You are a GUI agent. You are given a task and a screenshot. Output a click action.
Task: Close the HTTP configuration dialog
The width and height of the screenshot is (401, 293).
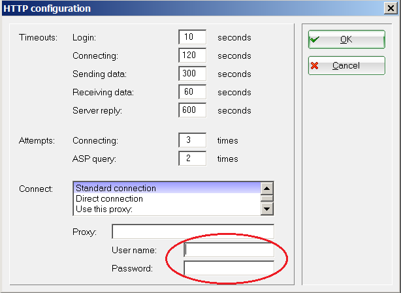391,8
